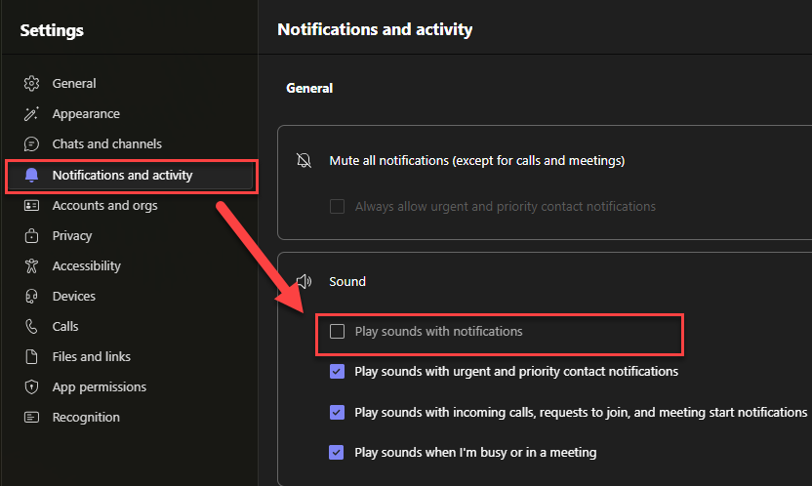The image size is (812, 486).
Task: Open App permissions settings page
Action: tap(99, 387)
